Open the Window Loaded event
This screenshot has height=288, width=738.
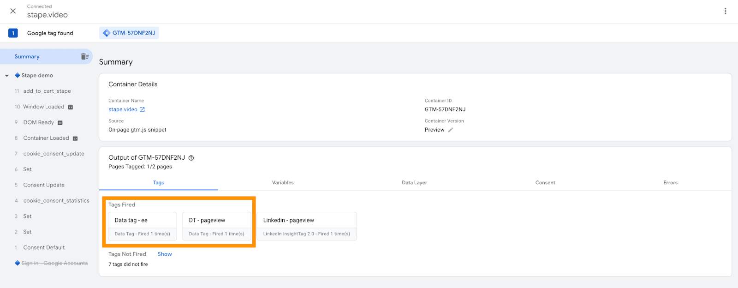click(44, 107)
